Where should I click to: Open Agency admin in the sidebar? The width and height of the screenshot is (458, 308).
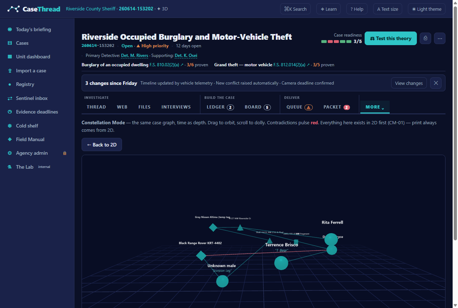[x=37, y=153]
